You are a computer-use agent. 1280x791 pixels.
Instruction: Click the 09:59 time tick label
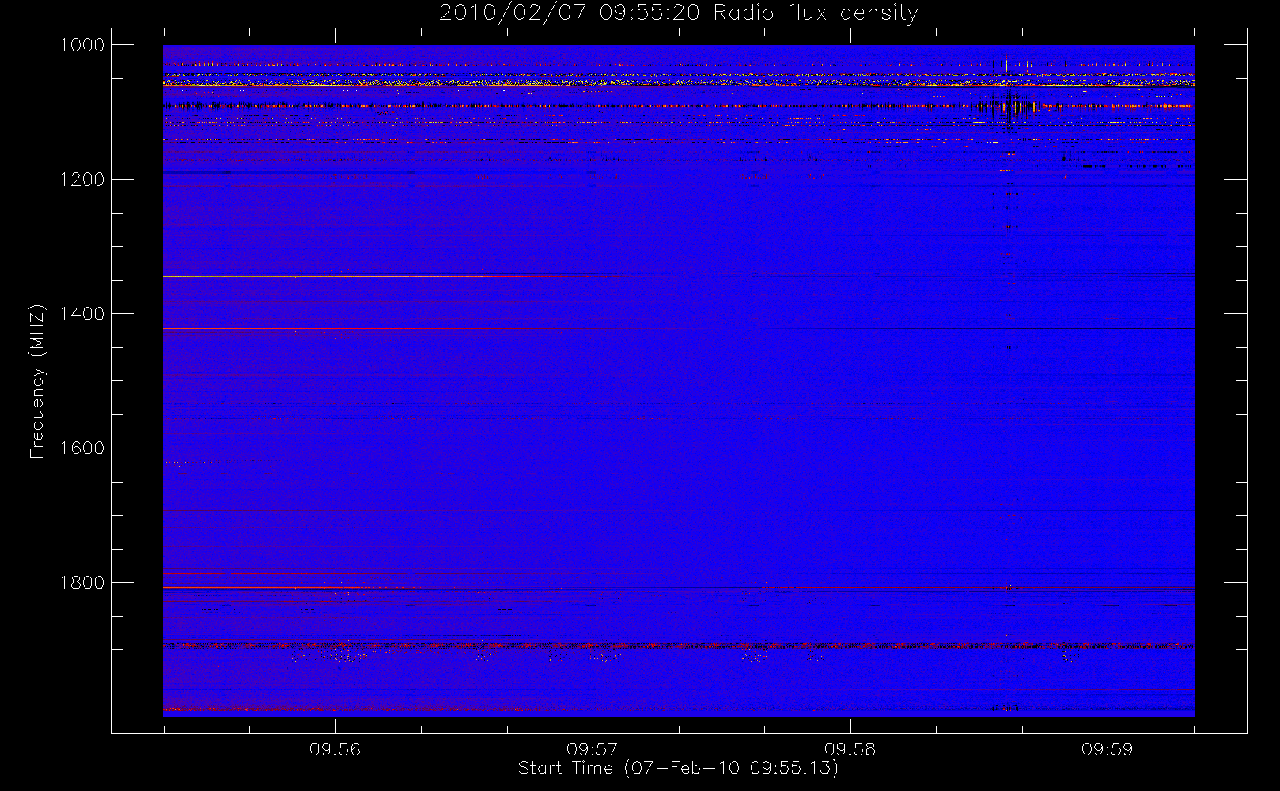coord(1107,749)
